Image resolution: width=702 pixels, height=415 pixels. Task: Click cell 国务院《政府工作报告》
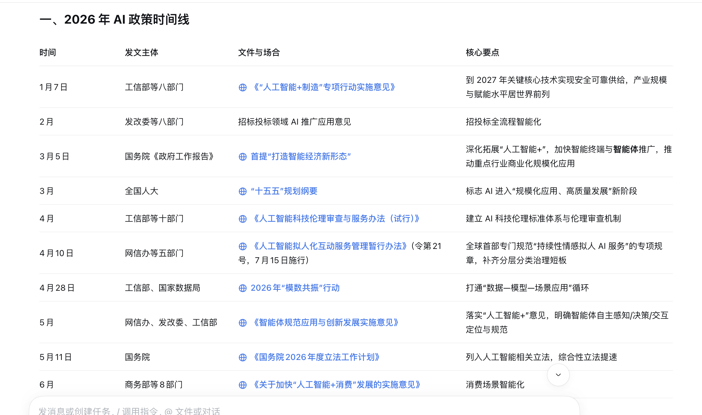(170, 156)
